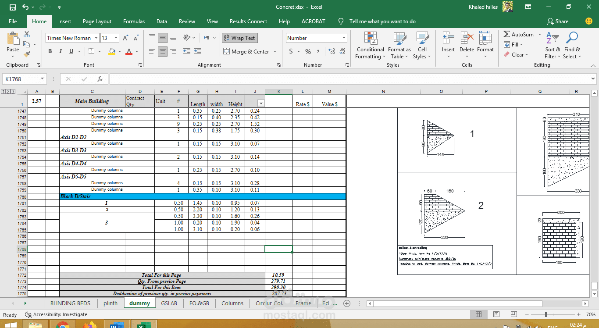Toggle center horizontal alignment

[x=163, y=51]
